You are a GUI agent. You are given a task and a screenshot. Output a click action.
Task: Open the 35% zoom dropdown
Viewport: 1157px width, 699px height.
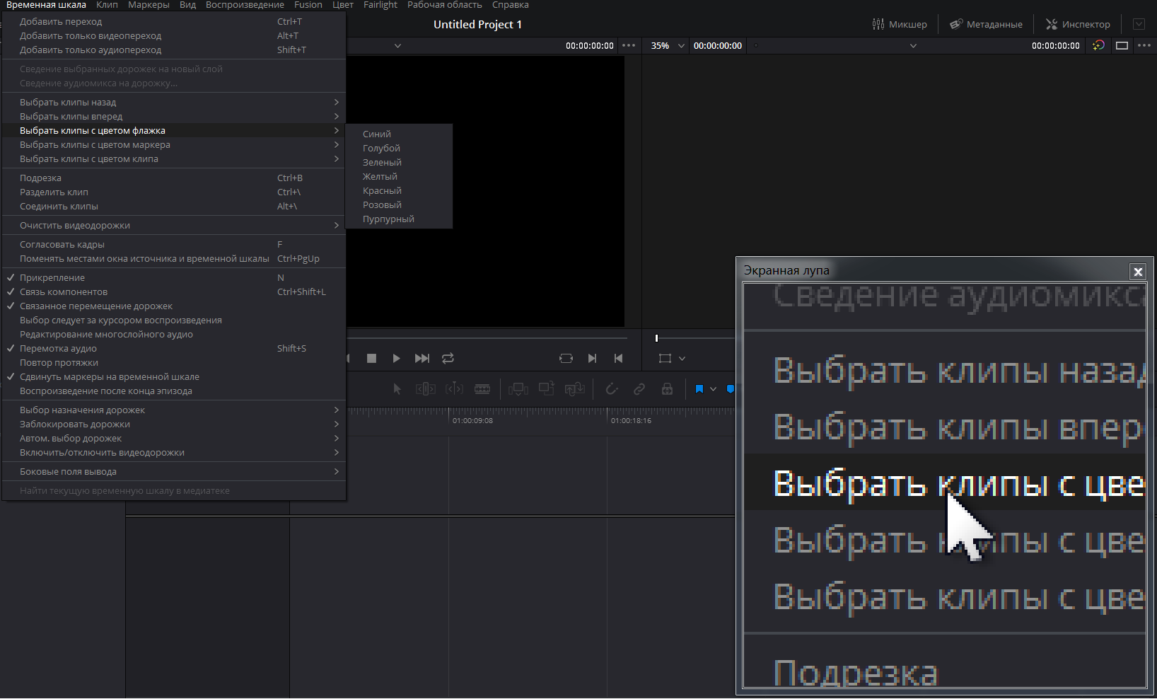[668, 46]
